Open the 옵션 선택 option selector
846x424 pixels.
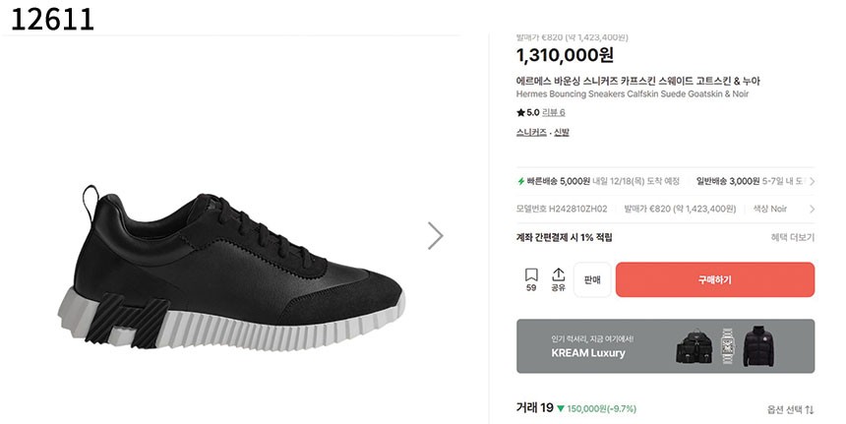790,409
